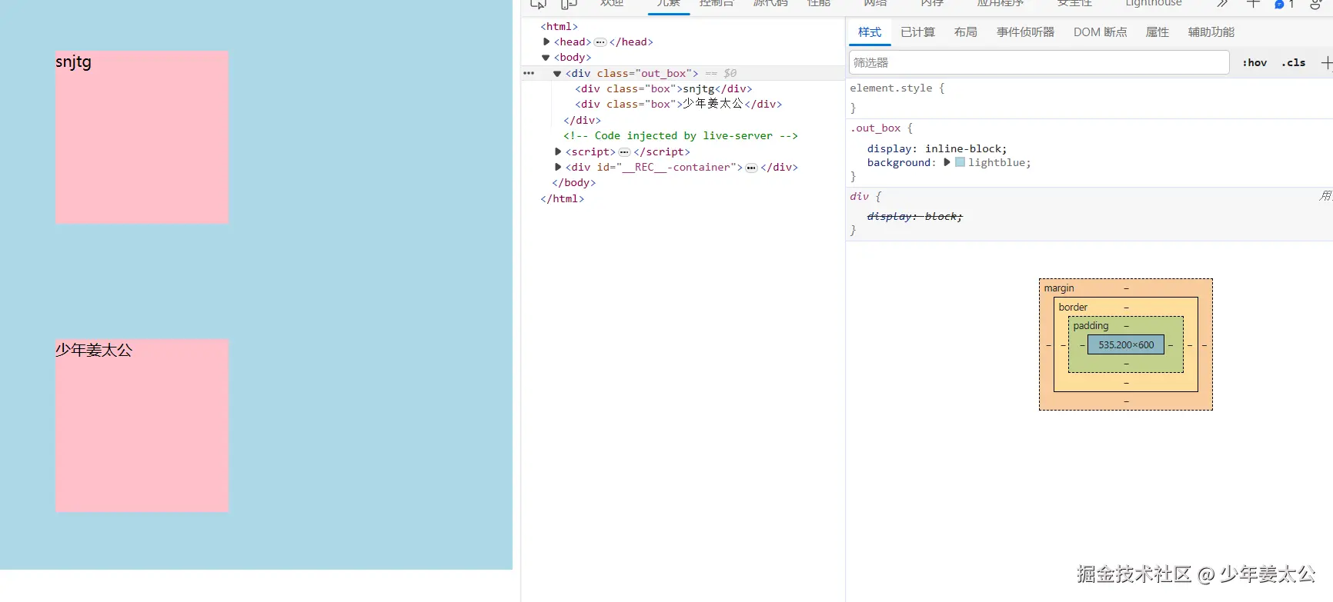Click the ellipsis inside the script tag

tap(624, 152)
